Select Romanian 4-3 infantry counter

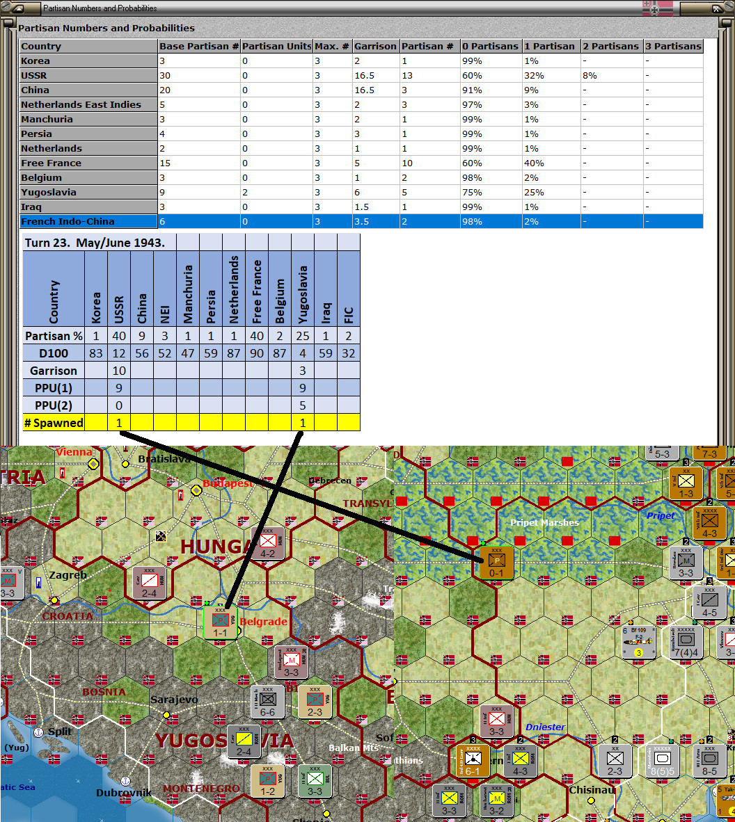[x=520, y=761]
